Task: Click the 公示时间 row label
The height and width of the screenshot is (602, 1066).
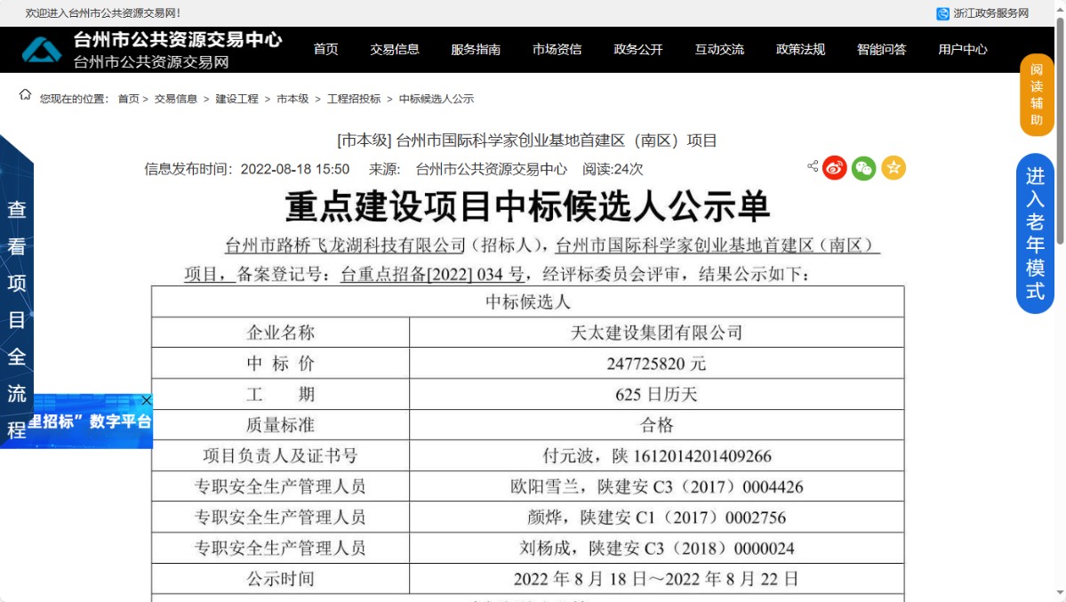Action: click(x=280, y=579)
